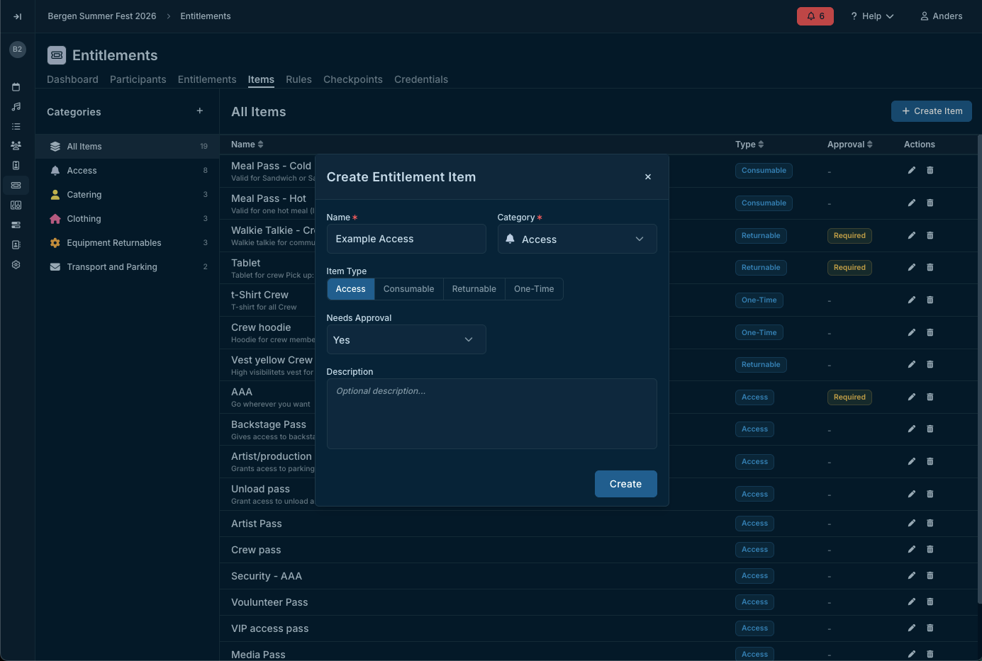Edit the Tablet item

tap(912, 267)
